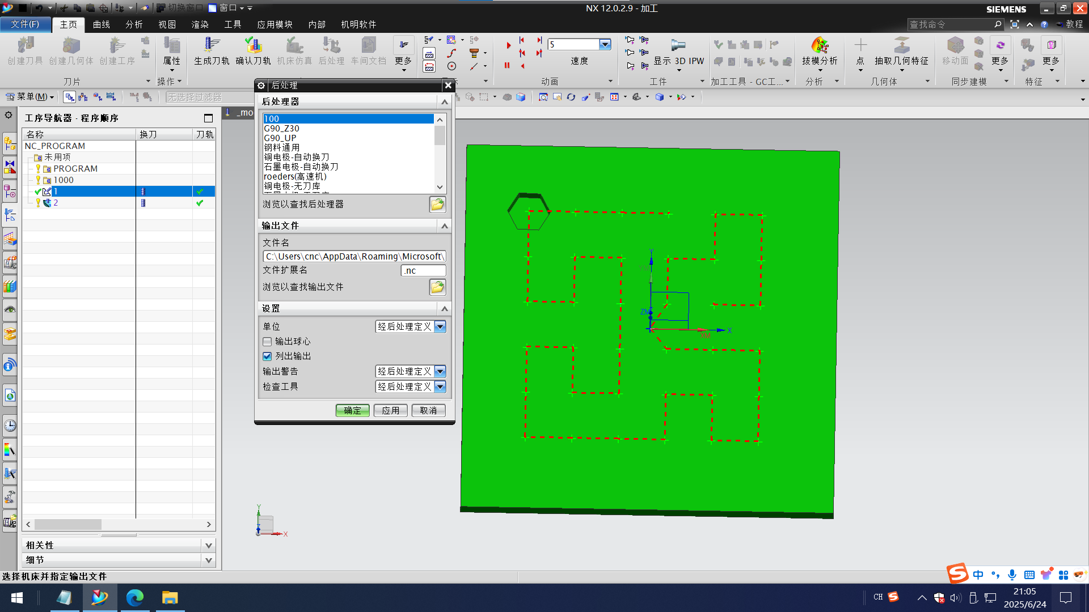Open the 单位 units dropdown

pyautogui.click(x=440, y=327)
